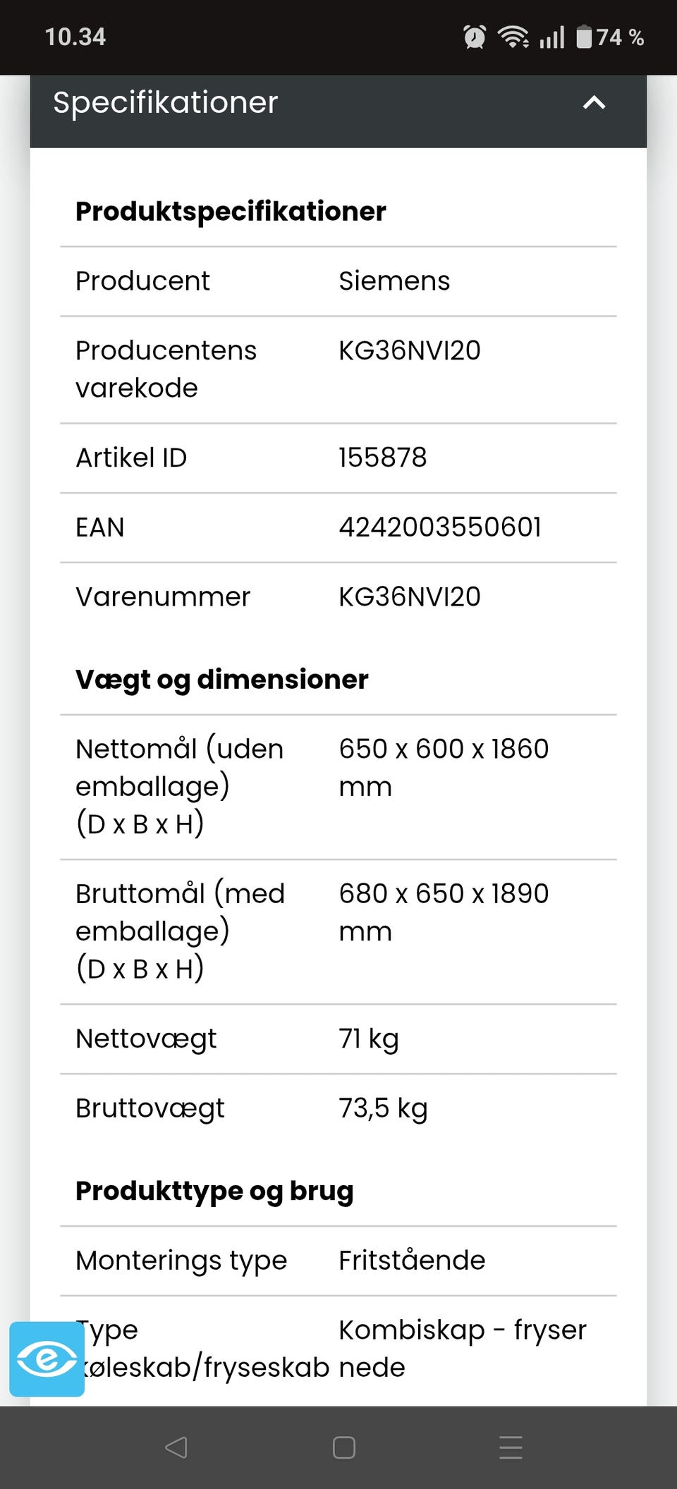
Task: Select the Artikel ID value 155878
Action: tap(383, 458)
